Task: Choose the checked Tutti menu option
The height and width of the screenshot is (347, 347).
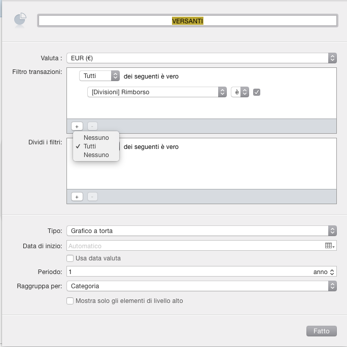Action: point(90,146)
